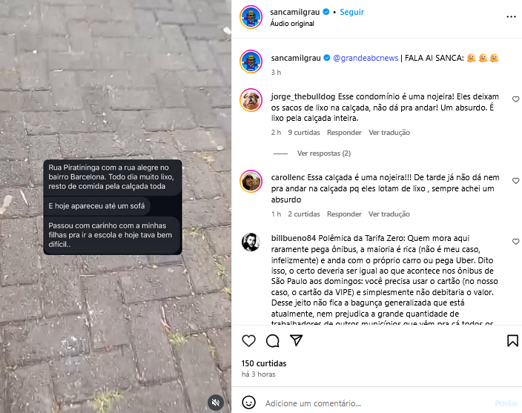
Task: Open jorge_thebulldog's bulldog profile picture
Action: pyautogui.click(x=251, y=100)
